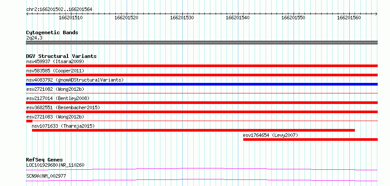Select the blue nsv4083792 gnomAD variant bar

coord(202,84)
